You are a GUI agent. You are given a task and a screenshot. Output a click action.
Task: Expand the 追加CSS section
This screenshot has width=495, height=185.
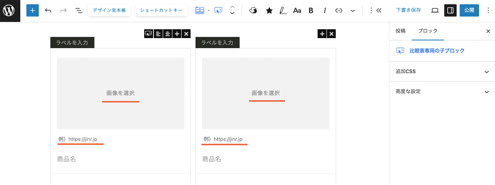coord(442,72)
